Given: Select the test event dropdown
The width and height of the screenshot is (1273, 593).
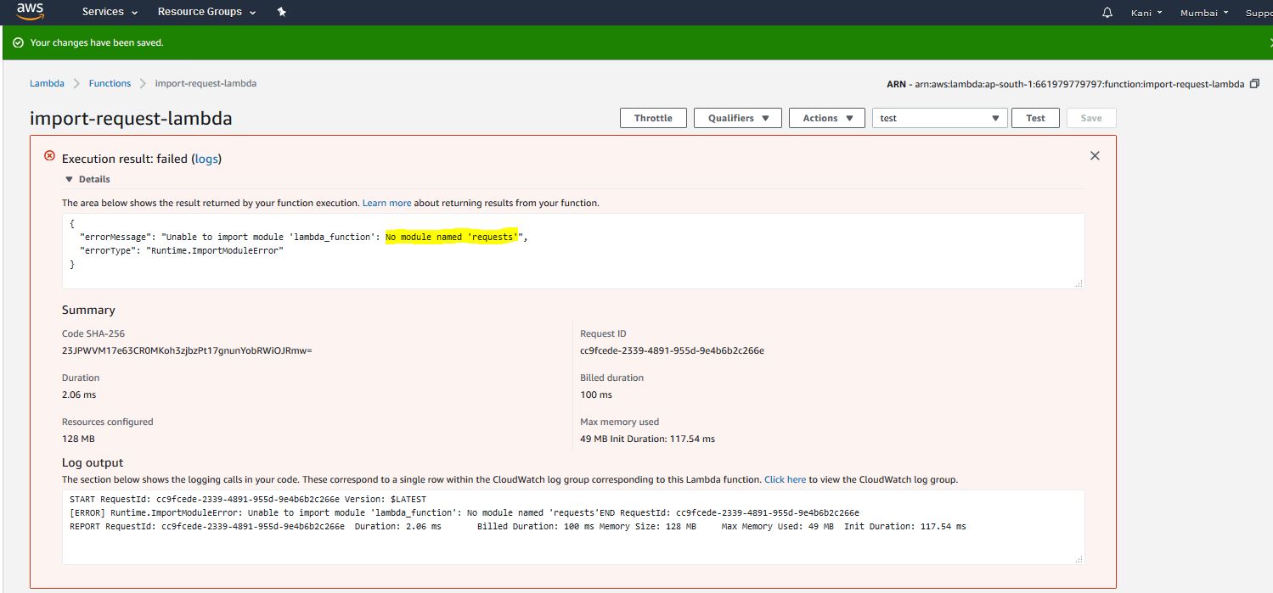Looking at the screenshot, I should (939, 118).
